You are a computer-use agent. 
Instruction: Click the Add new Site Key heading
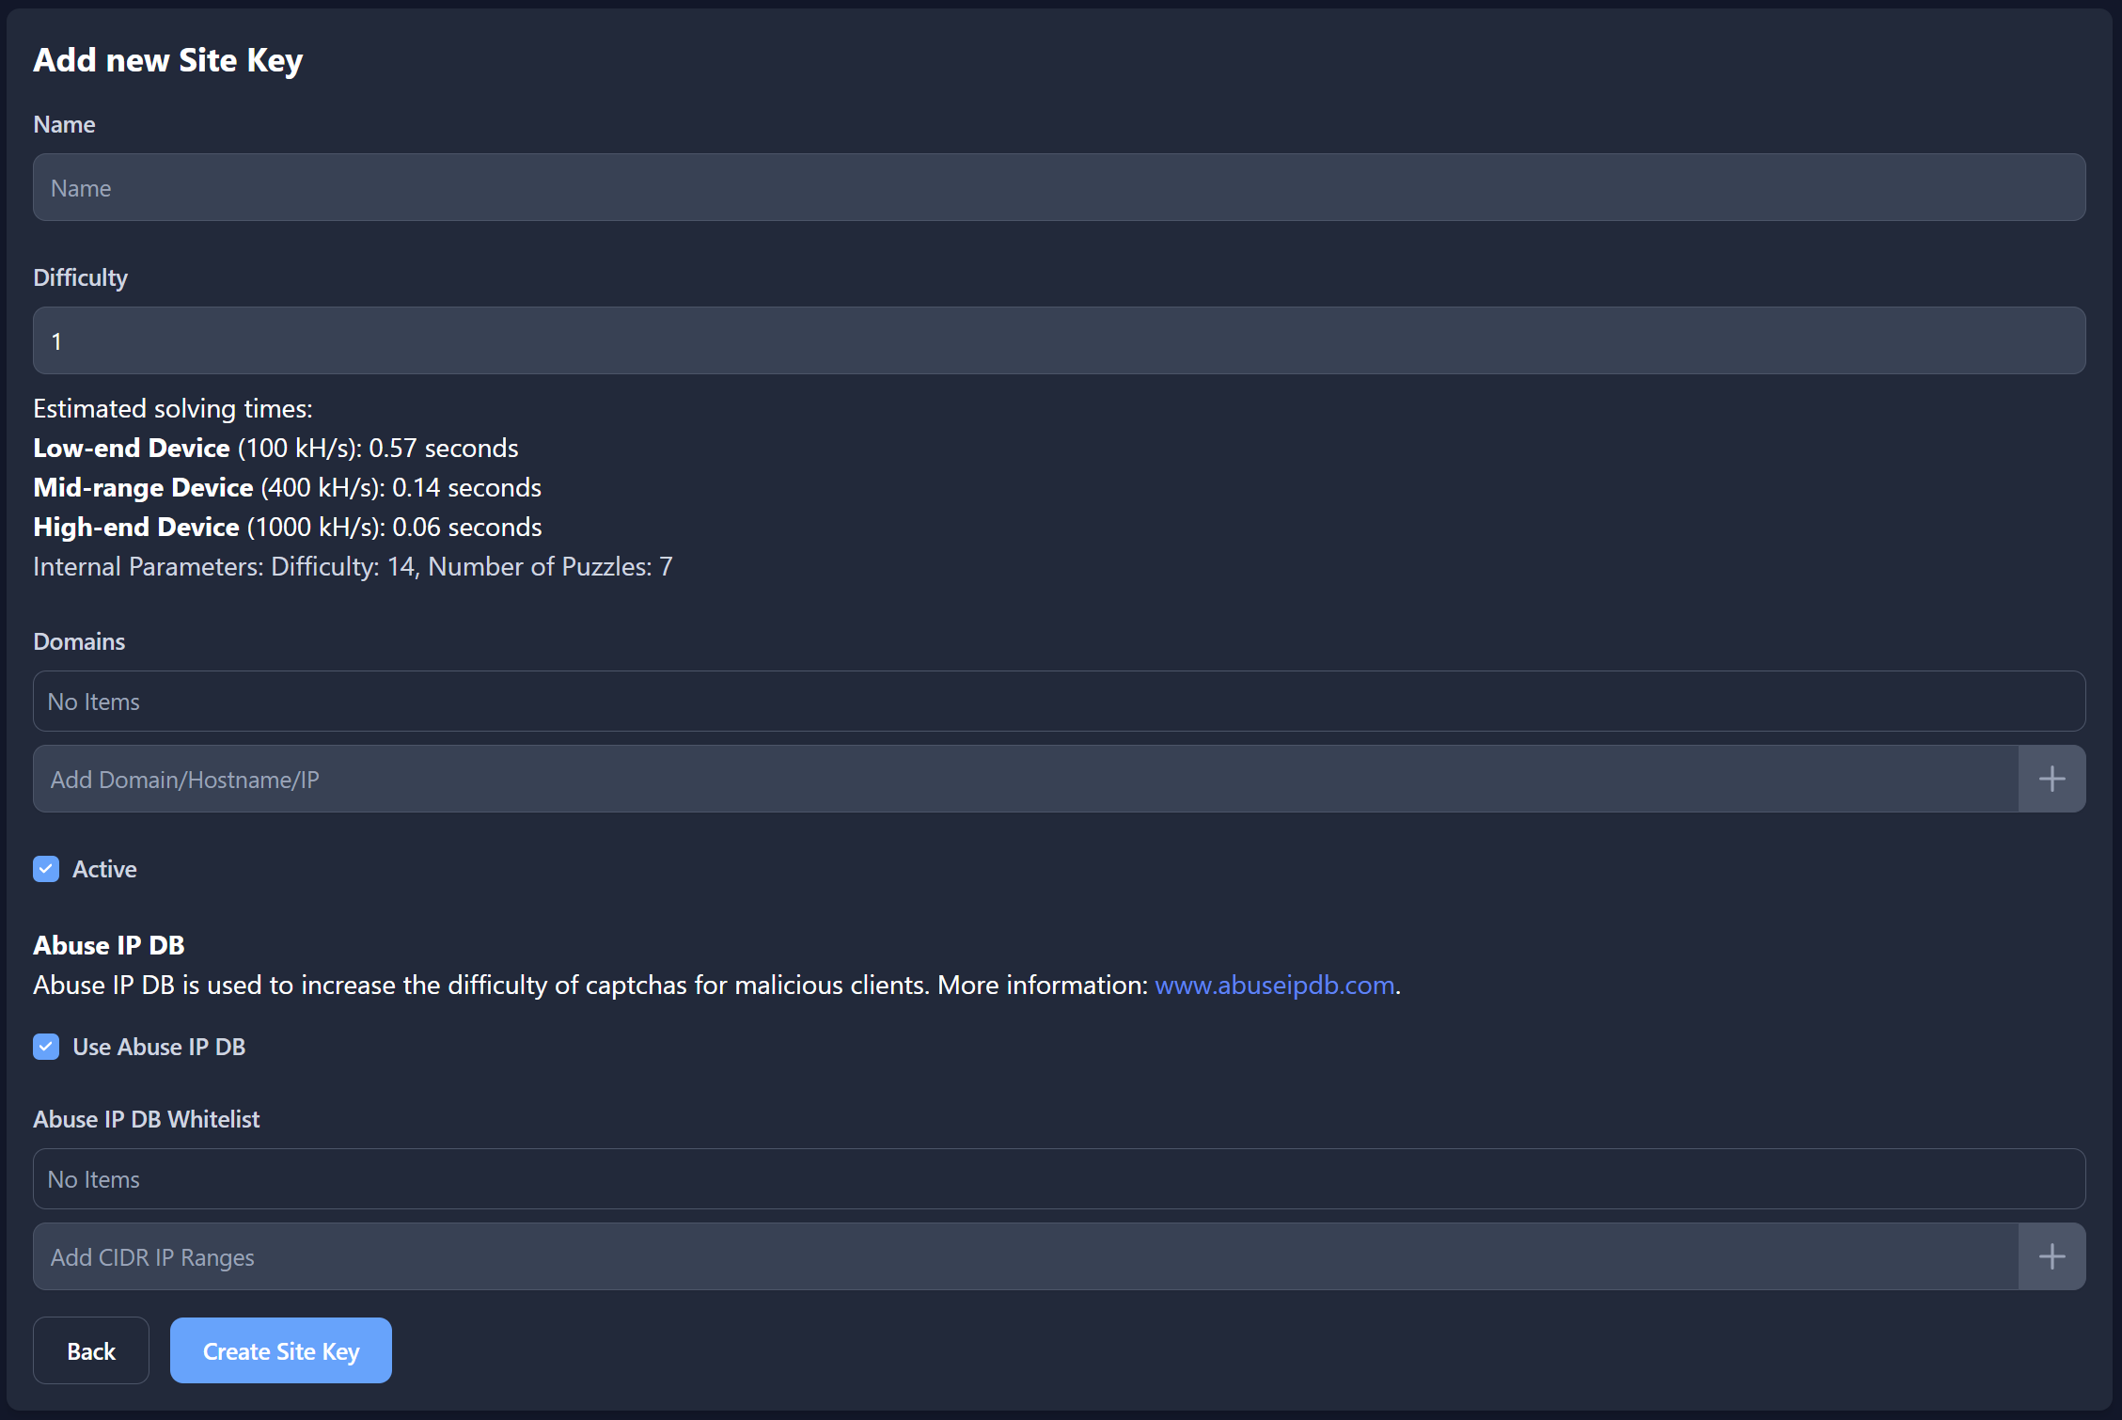pyautogui.click(x=167, y=59)
